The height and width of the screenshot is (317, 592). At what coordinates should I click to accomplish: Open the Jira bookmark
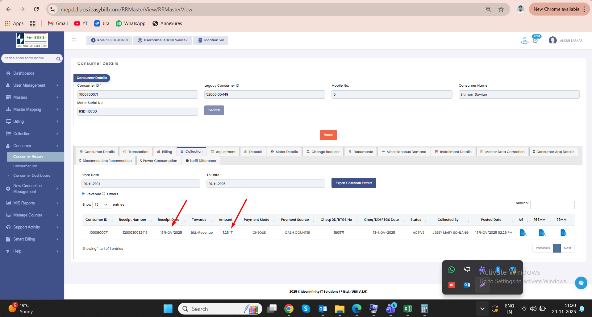click(102, 23)
